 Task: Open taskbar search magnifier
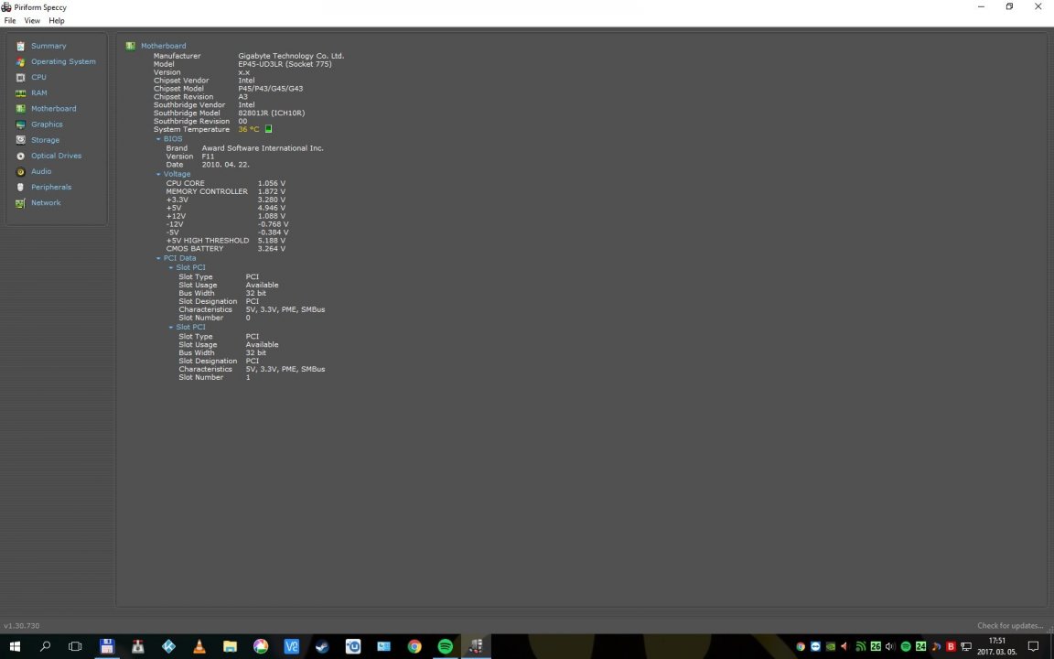point(45,646)
